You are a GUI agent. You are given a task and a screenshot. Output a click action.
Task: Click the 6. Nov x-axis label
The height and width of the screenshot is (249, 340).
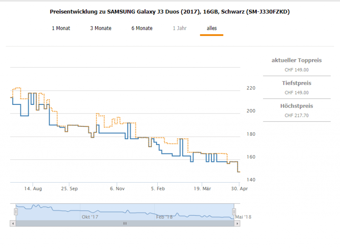[x=117, y=189]
